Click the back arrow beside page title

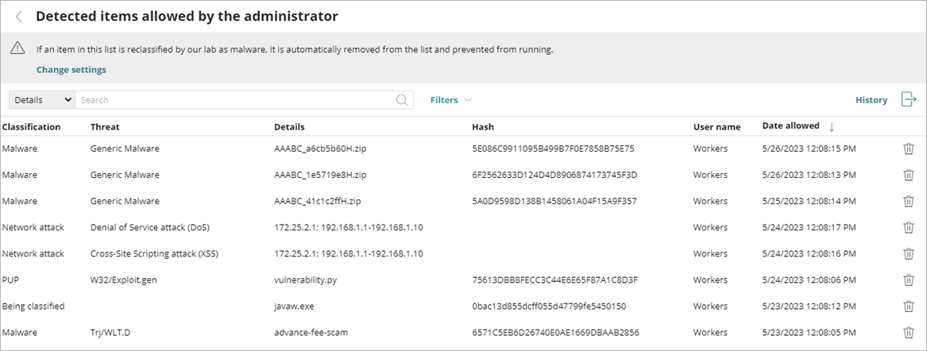pyautogui.click(x=19, y=17)
